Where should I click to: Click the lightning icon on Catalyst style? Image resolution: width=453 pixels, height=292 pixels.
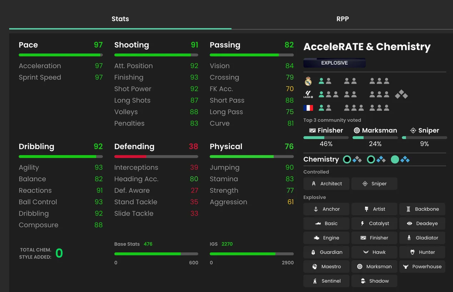[x=362, y=223]
